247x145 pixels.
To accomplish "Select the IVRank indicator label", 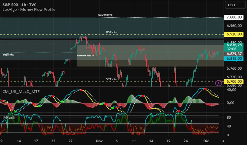I will [x=9, y=117].
